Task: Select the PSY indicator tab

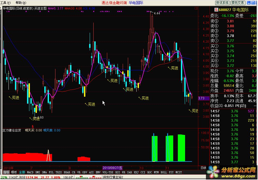Action: (x=171, y=172)
